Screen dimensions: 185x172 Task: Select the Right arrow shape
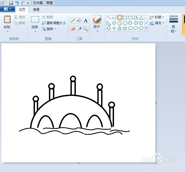click(x=130, y=23)
